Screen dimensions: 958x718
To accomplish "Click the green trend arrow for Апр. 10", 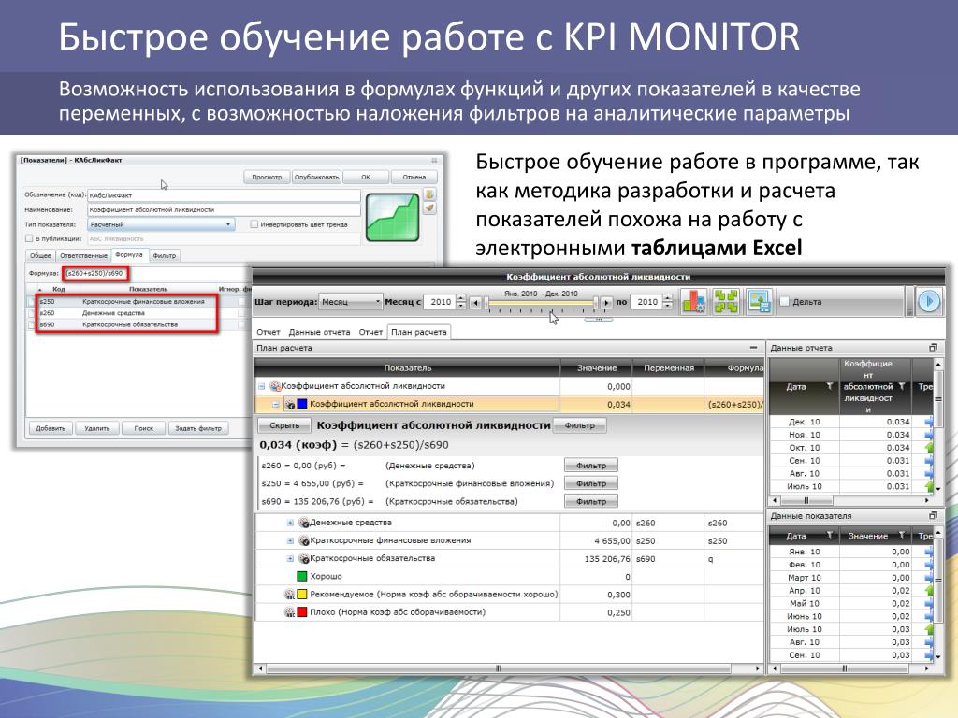I will tap(929, 591).
